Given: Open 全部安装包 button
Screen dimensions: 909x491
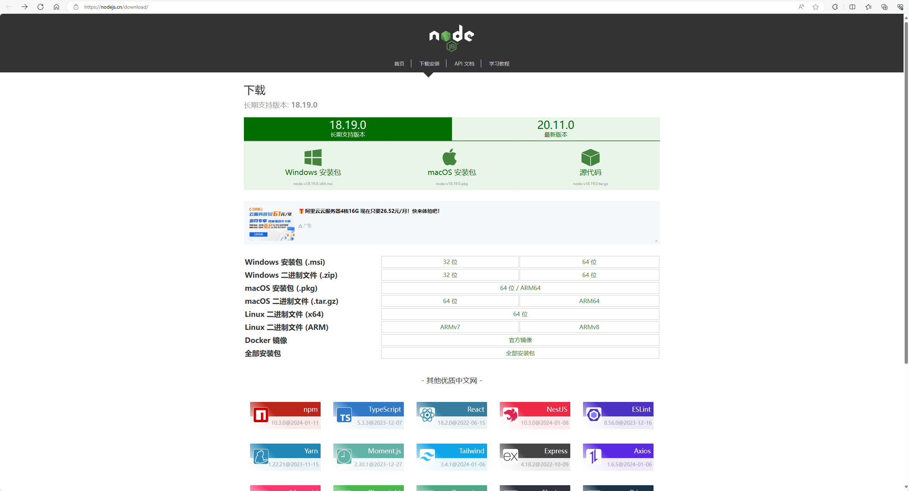Looking at the screenshot, I should tap(520, 353).
